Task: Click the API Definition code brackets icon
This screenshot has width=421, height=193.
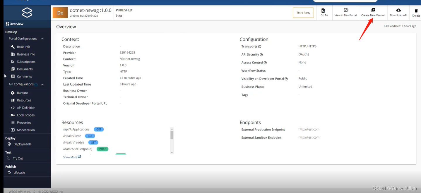Action: tap(13, 108)
